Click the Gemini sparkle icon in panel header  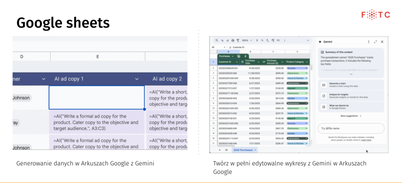click(320, 42)
